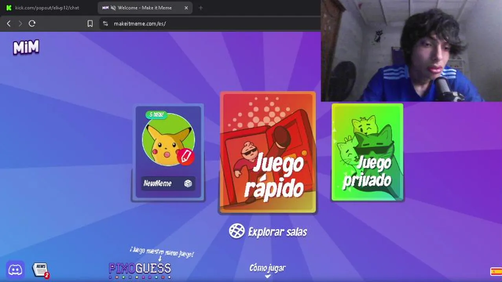Select the Welcome - Make it Meme tab
Image resolution: width=502 pixels, height=282 pixels.
[145, 8]
